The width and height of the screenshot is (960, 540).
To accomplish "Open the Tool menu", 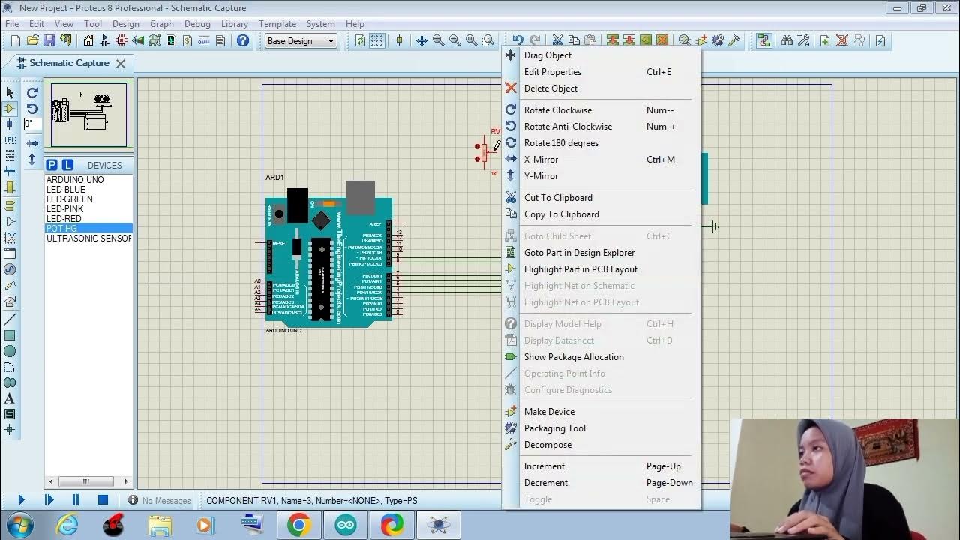I will 93,24.
